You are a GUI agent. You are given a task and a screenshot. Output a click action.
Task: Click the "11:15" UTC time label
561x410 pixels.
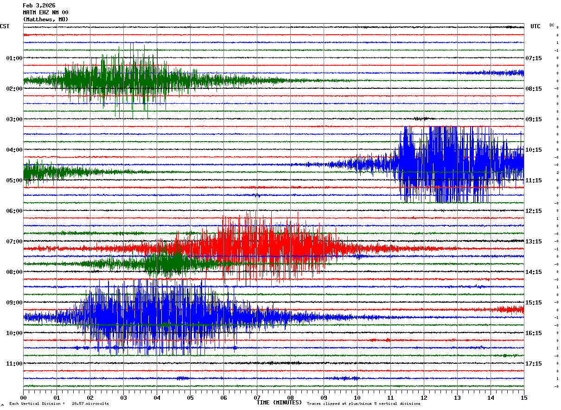pyautogui.click(x=534, y=180)
